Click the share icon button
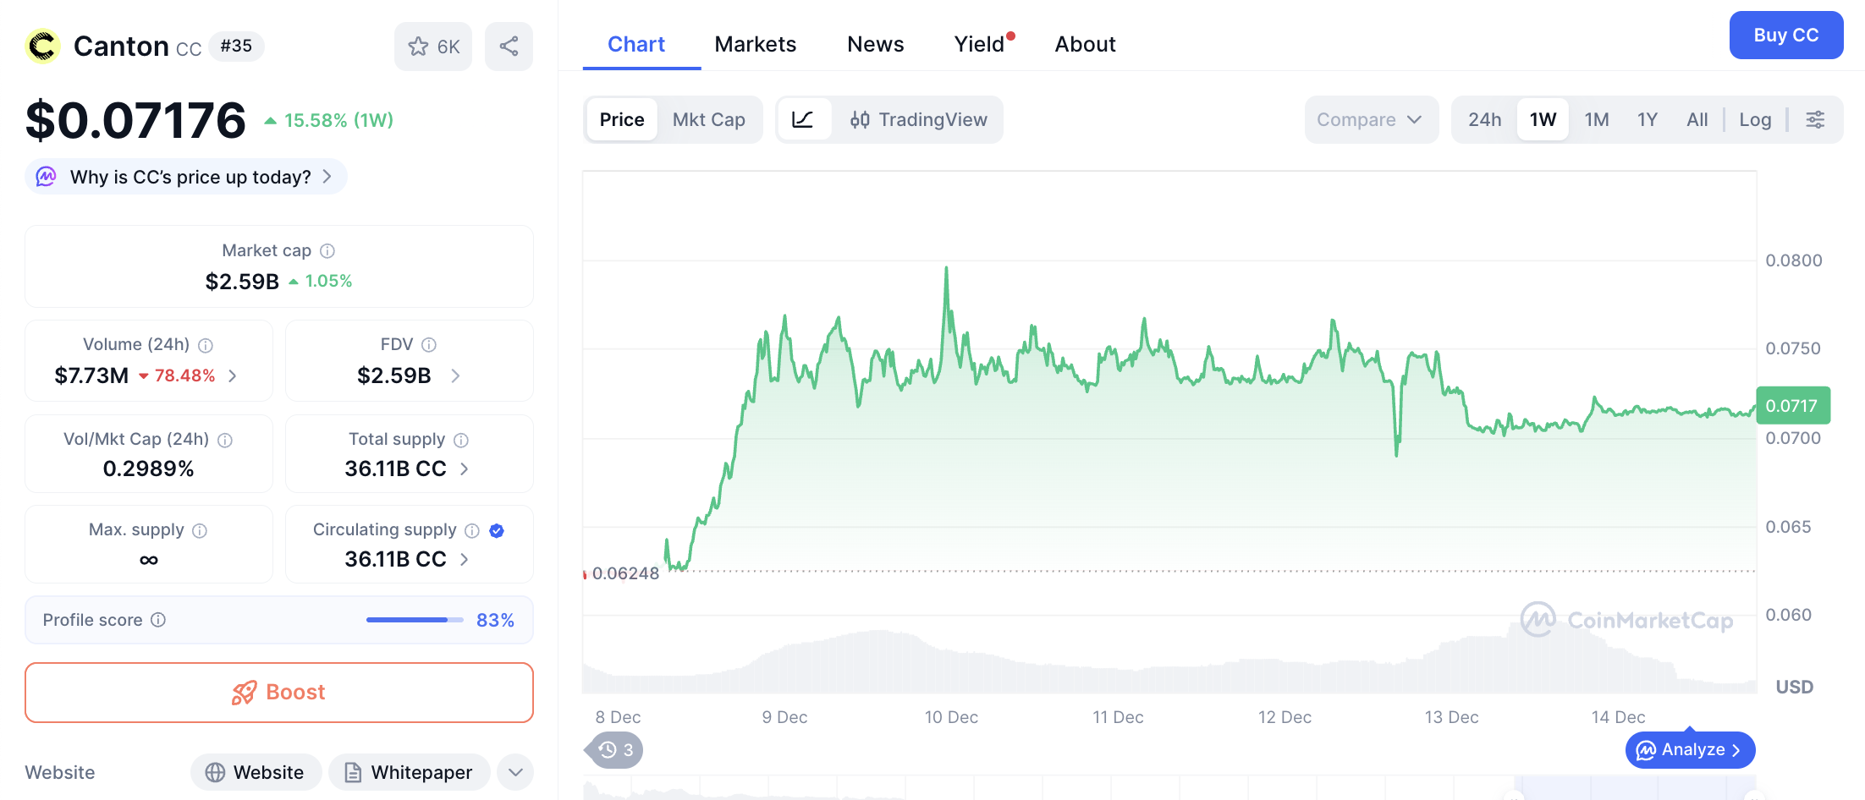 pos(509,47)
